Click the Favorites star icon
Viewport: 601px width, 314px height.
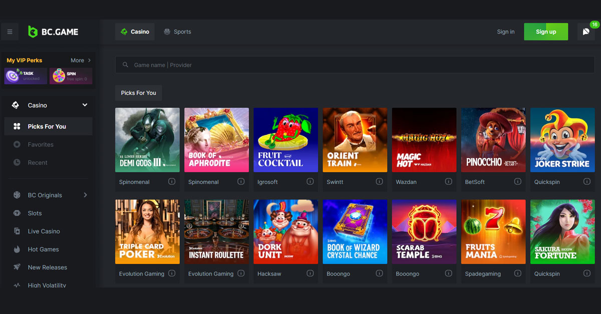pos(17,144)
